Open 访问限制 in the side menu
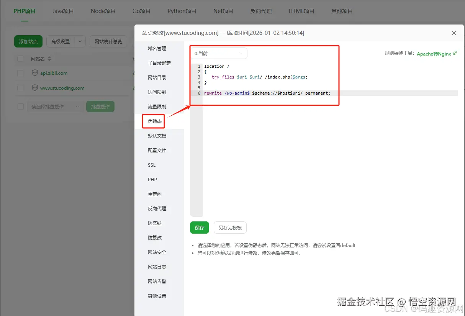 [x=157, y=92]
